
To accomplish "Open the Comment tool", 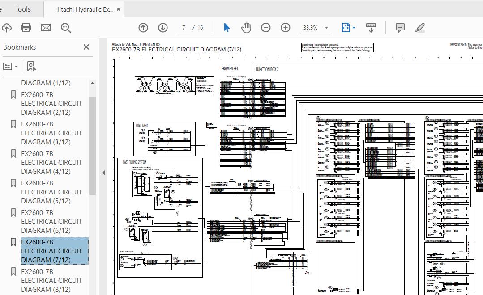I will click(399, 27).
